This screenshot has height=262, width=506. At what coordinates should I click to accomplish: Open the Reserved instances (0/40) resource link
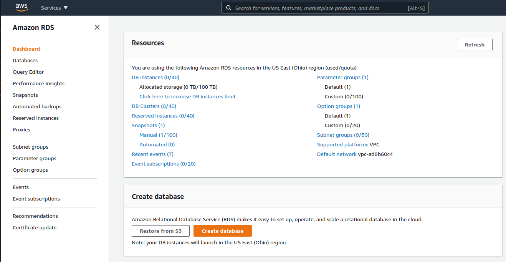point(163,116)
